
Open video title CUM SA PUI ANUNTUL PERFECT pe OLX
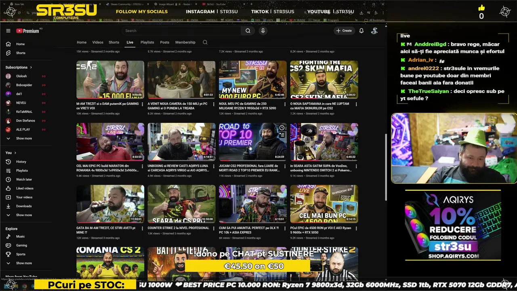[249, 230]
